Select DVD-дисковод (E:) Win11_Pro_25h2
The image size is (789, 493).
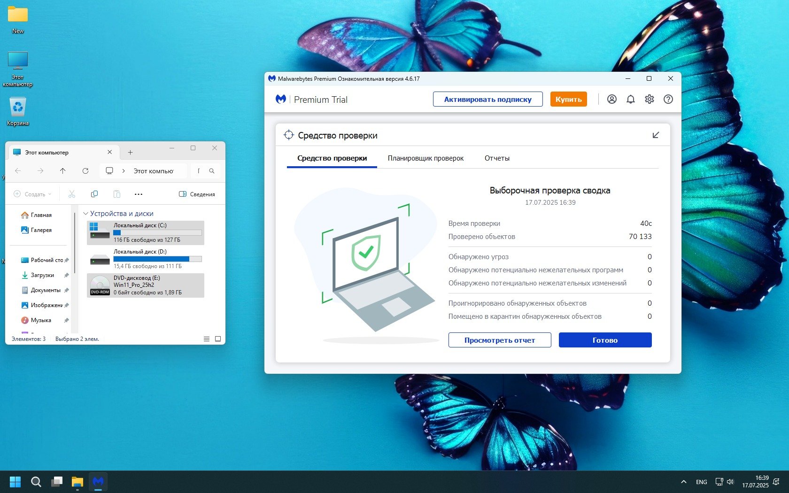pyautogui.click(x=146, y=285)
